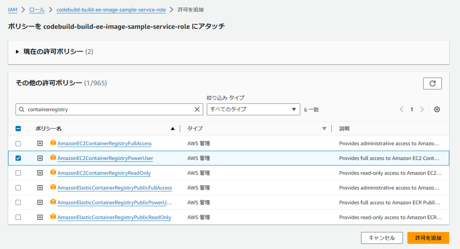This screenshot has height=249, width=460.
Task: Go to ロール breadcrumb
Action: click(x=37, y=10)
